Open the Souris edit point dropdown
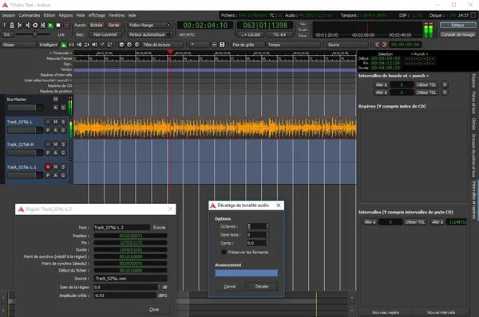 (x=347, y=45)
